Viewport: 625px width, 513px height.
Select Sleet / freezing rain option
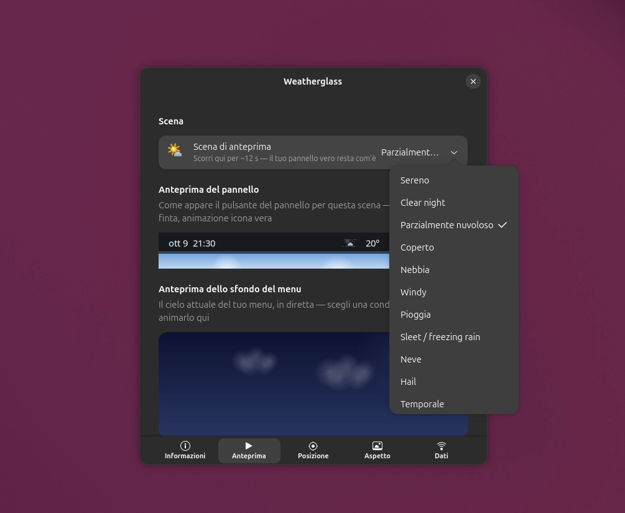453,336
